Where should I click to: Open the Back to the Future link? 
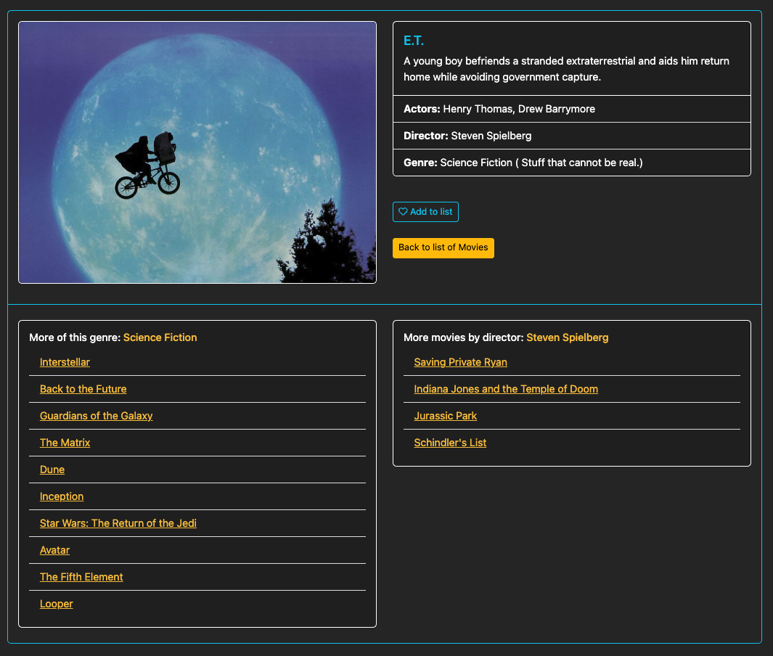click(83, 389)
